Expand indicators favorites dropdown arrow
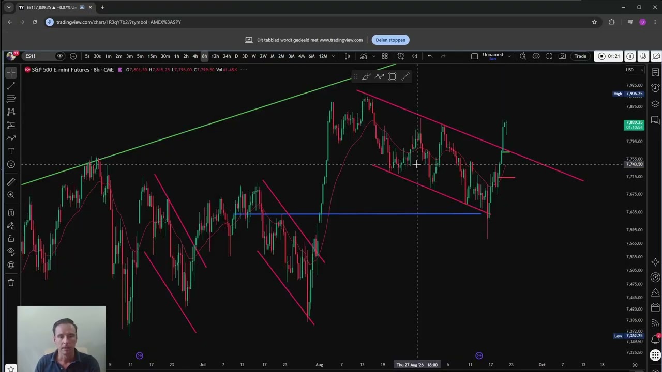Screen dimensions: 662x372 [374, 56]
